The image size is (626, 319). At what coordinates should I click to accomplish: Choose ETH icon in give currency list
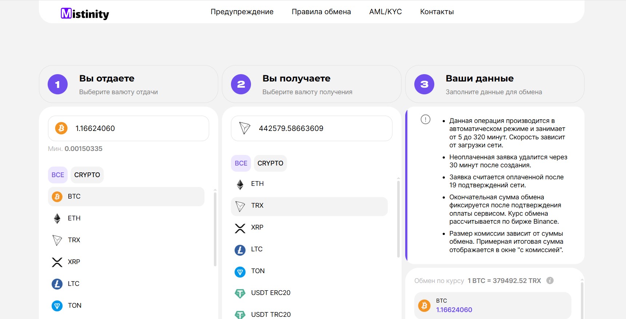57,219
